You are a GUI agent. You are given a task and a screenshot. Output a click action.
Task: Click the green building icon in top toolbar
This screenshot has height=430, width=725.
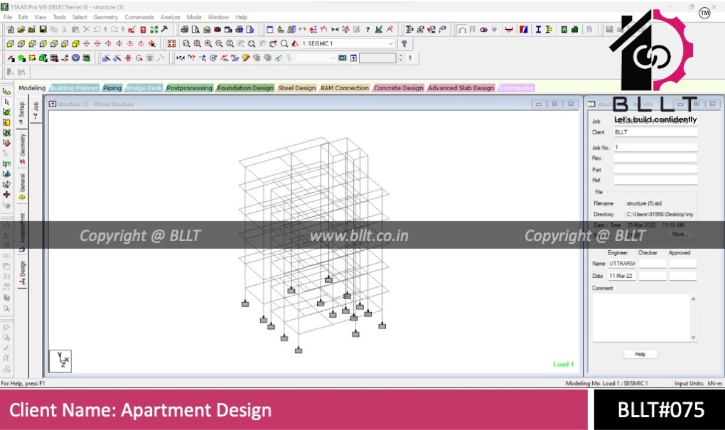[575, 30]
